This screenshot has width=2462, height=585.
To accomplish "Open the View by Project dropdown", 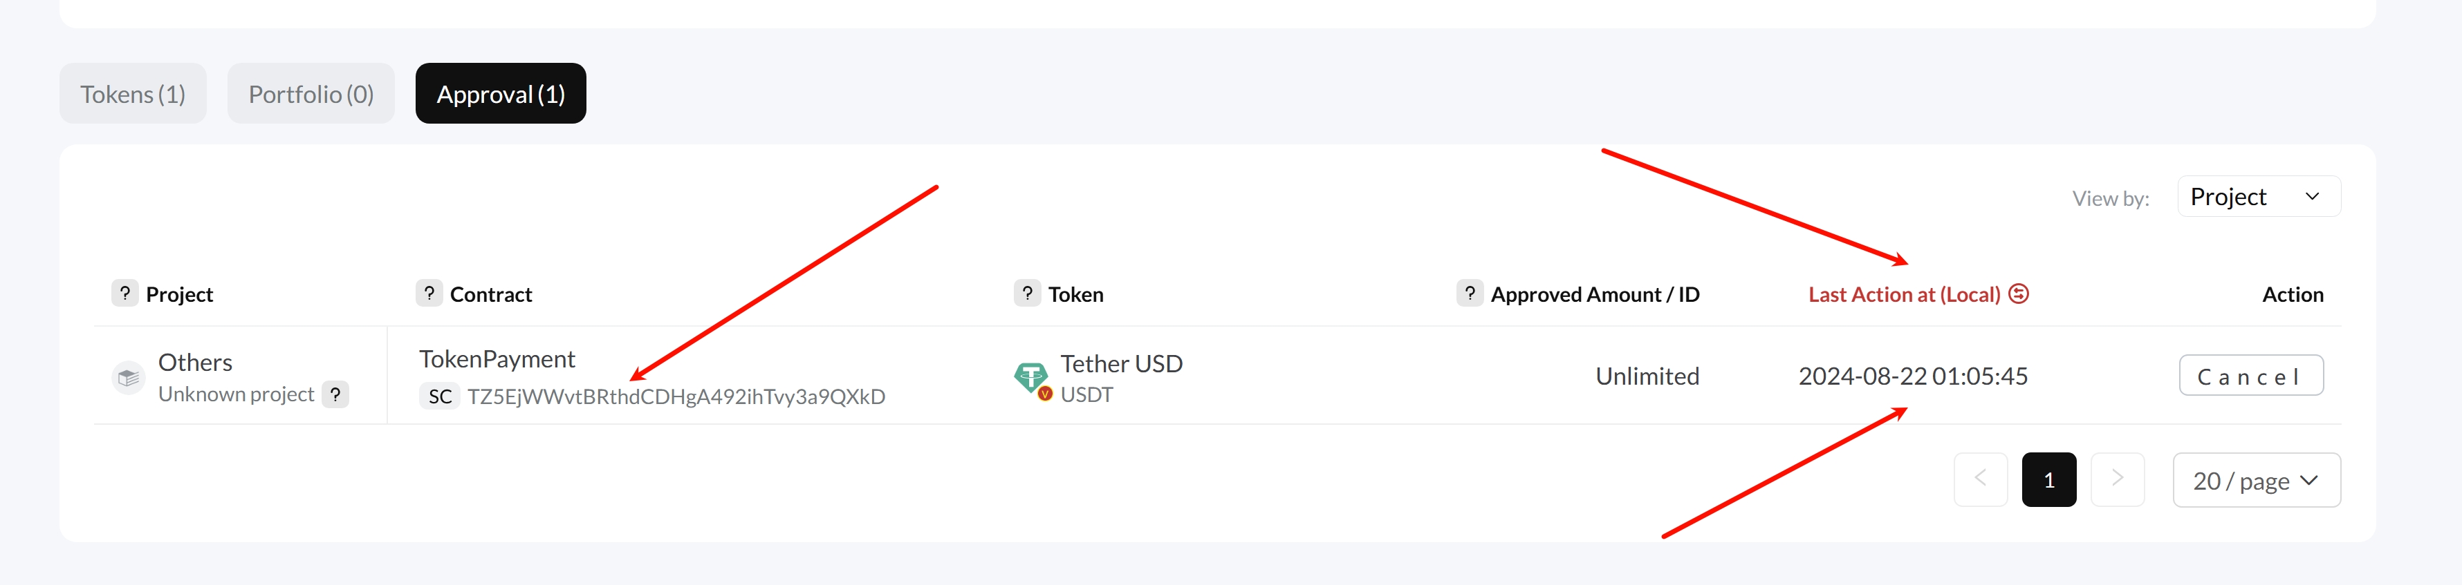I will tap(2257, 197).
